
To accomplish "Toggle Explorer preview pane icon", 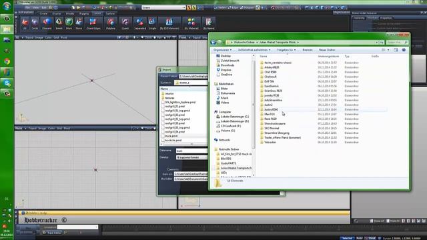I will click(396, 50).
